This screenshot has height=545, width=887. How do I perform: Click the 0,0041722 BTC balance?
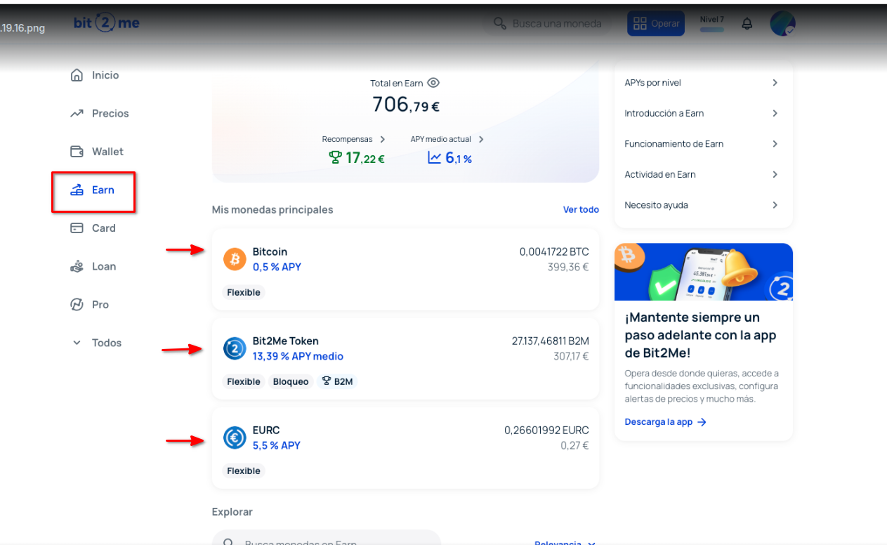tap(554, 251)
